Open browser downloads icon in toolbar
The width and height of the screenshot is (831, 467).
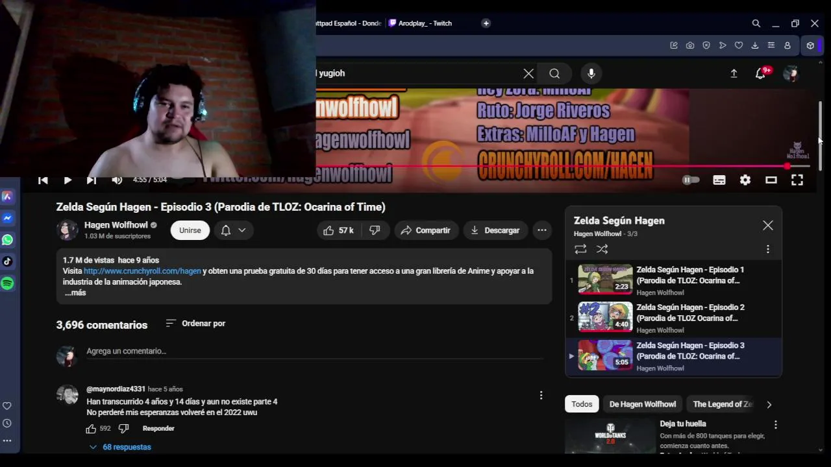[755, 45]
